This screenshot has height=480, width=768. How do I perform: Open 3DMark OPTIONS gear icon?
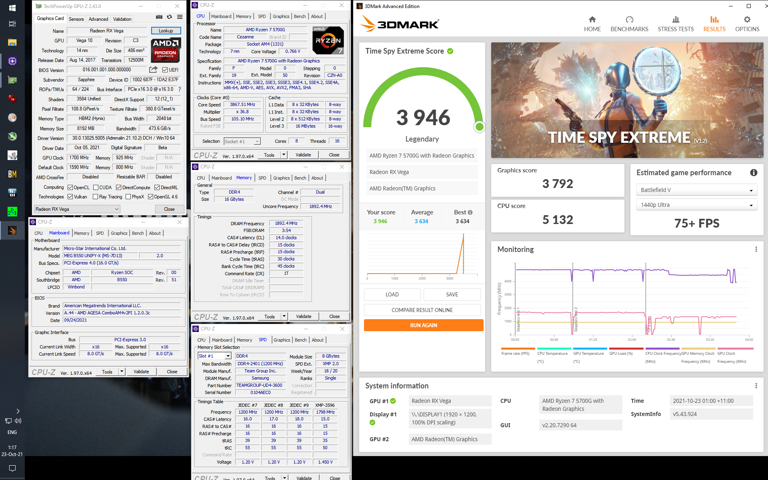point(747,20)
